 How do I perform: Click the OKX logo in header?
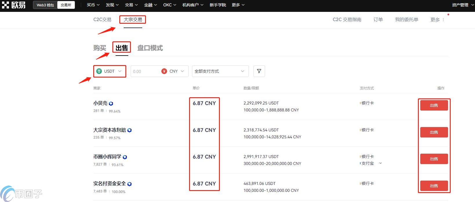(x=14, y=5)
